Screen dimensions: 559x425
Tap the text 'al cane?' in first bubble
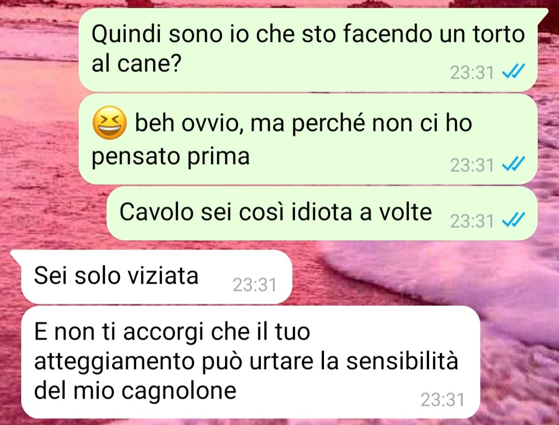(137, 64)
